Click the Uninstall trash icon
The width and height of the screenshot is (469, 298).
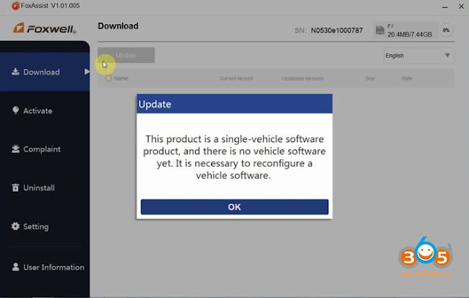(15, 187)
